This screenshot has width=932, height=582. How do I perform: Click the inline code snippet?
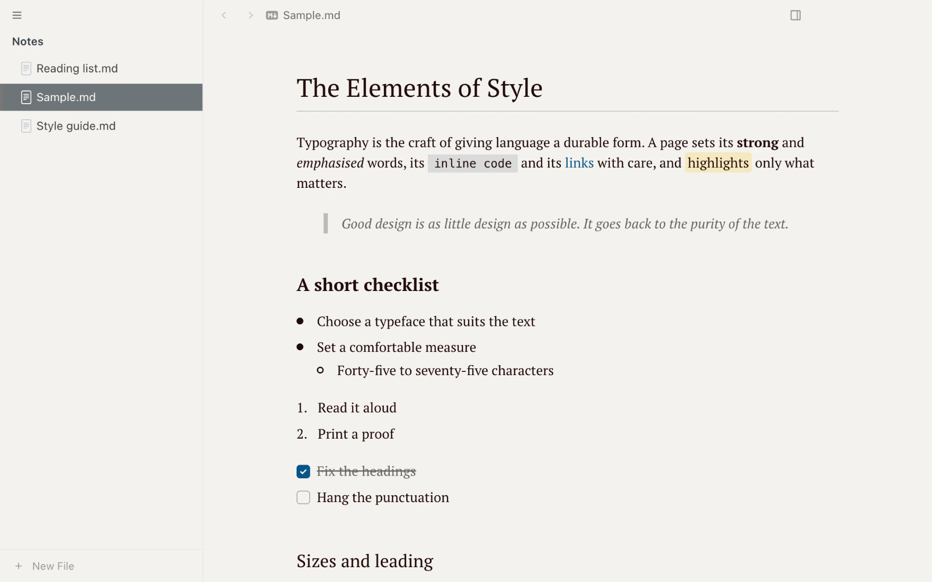(x=473, y=163)
